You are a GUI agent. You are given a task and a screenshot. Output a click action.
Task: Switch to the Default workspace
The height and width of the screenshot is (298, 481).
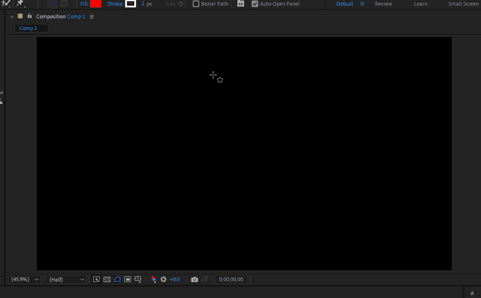pos(344,4)
